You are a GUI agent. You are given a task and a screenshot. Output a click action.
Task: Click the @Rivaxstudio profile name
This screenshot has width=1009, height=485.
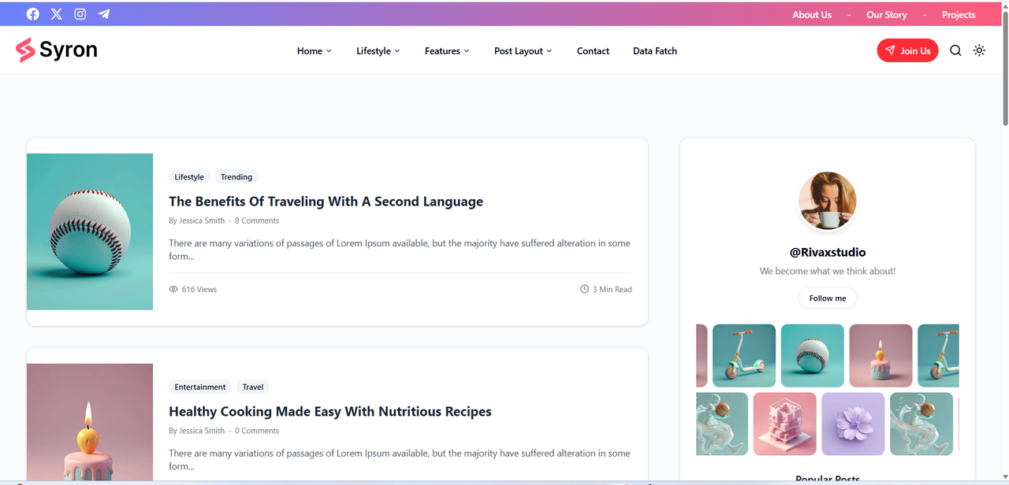pos(828,253)
